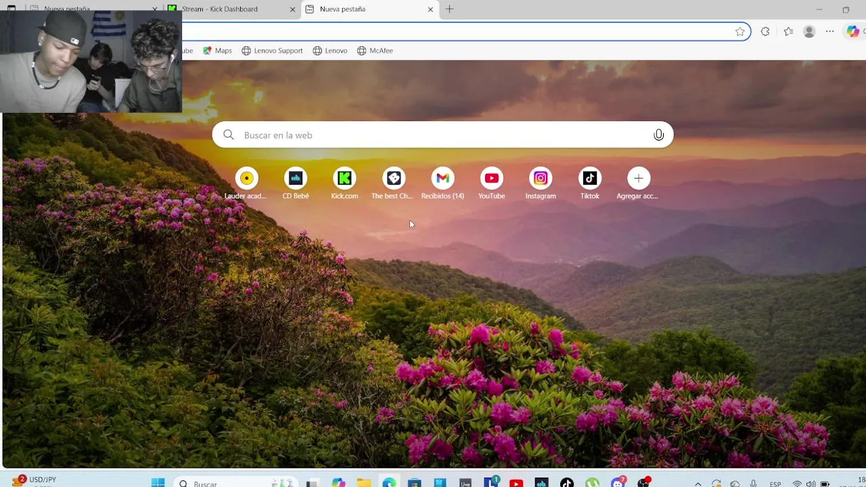Open the Lenovo Support bookmark
866x487 pixels.
[x=272, y=51]
